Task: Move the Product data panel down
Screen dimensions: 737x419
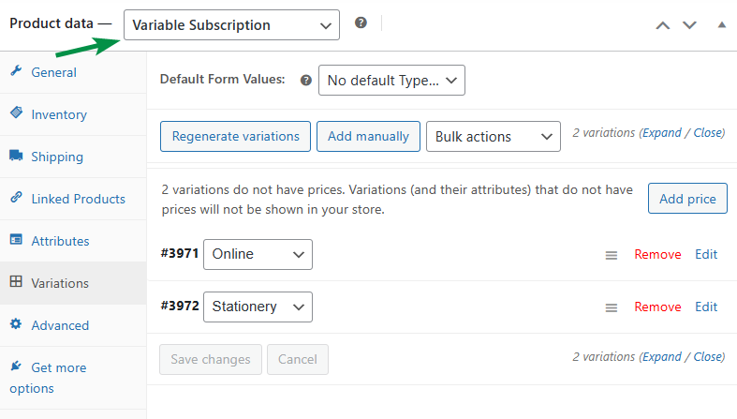Action: (690, 25)
